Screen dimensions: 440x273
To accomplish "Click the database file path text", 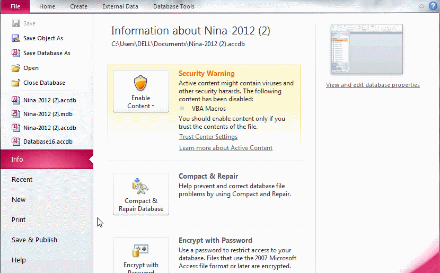I will click(x=178, y=44).
